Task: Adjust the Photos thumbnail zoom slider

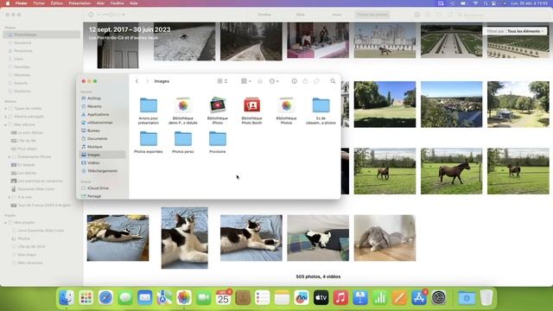Action: point(111,15)
